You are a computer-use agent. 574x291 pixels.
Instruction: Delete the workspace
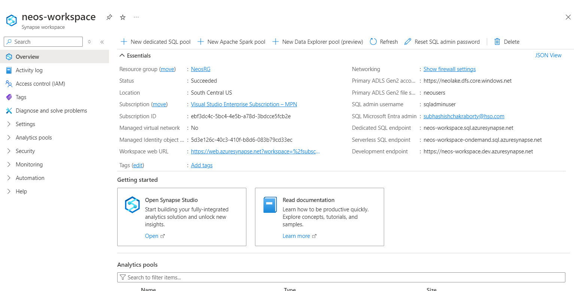coord(507,42)
